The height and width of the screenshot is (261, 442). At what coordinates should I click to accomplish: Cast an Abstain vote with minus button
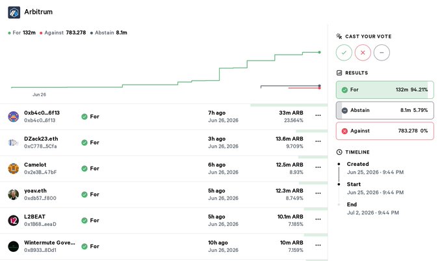(x=382, y=53)
